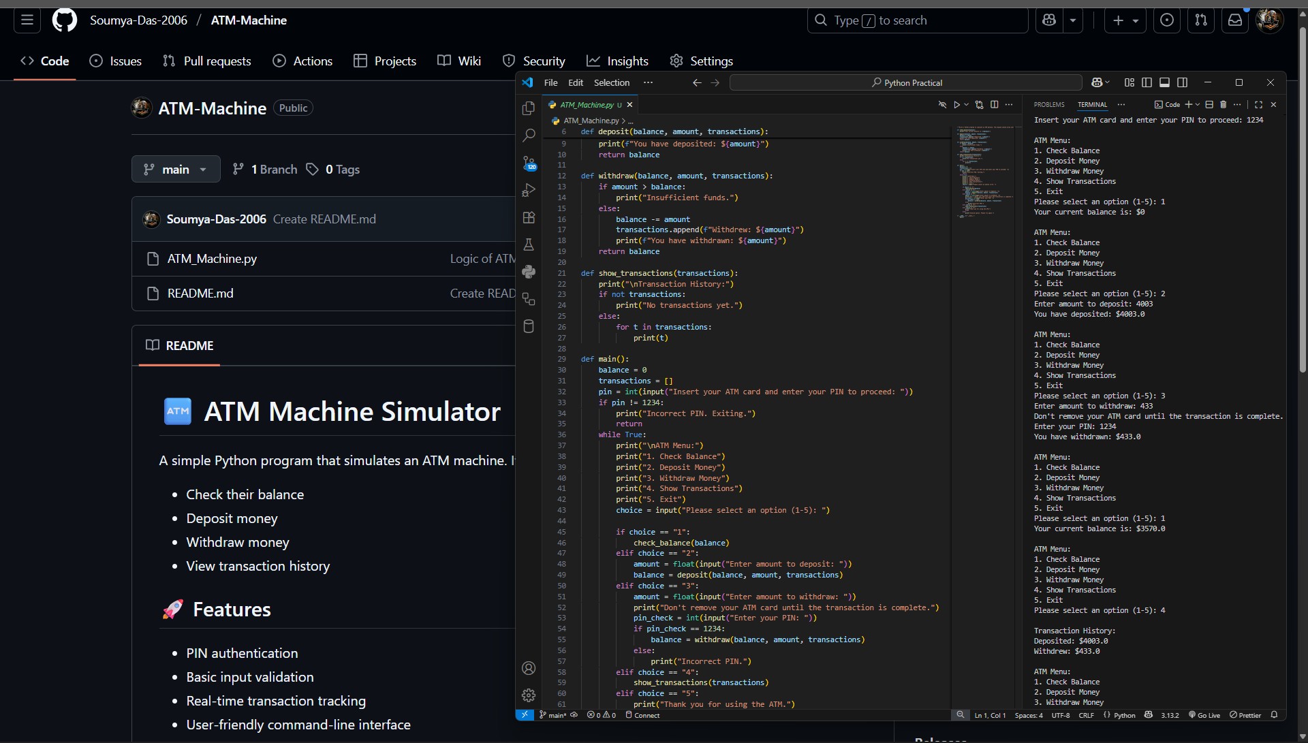Image resolution: width=1308 pixels, height=743 pixels.
Task: Click the Kill Terminal trash icon
Action: click(1223, 105)
